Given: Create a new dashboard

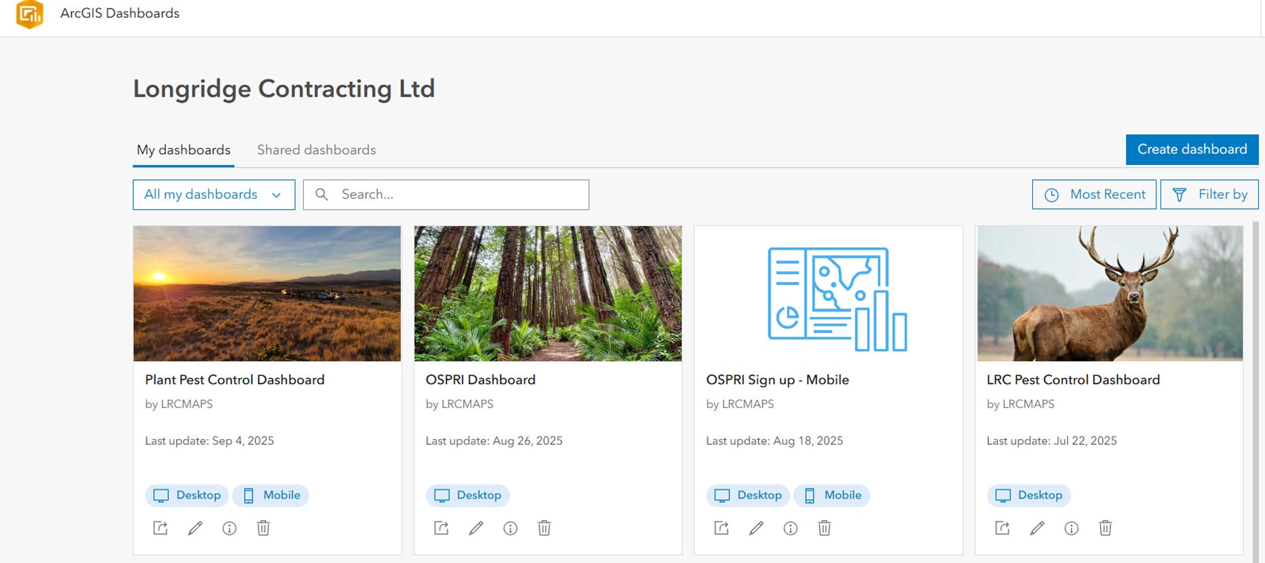Looking at the screenshot, I should tap(1192, 150).
